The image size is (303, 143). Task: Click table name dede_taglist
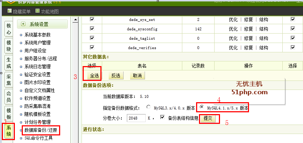click(142, 39)
